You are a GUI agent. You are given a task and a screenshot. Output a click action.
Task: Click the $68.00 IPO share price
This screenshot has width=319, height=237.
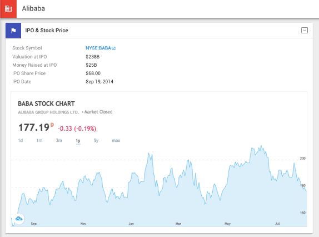pyautogui.click(x=93, y=73)
